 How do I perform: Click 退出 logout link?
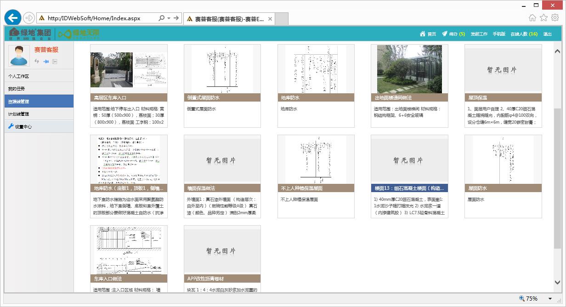(547, 34)
